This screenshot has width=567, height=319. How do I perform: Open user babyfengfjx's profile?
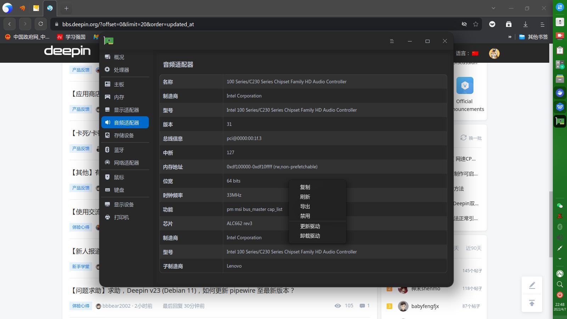pos(425,306)
